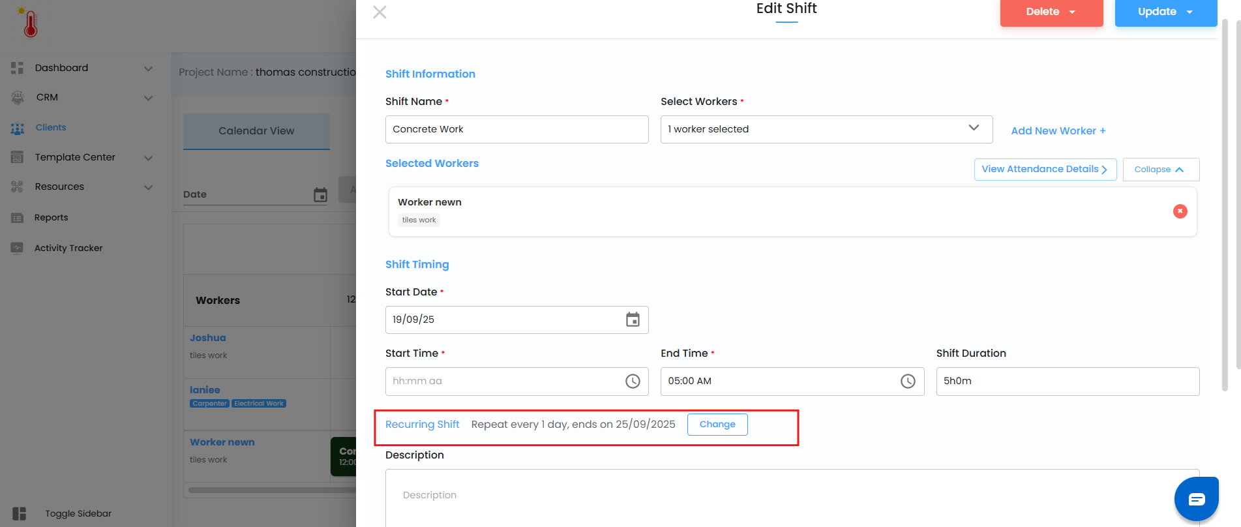Open the Start Date calendar picker

pos(633,320)
